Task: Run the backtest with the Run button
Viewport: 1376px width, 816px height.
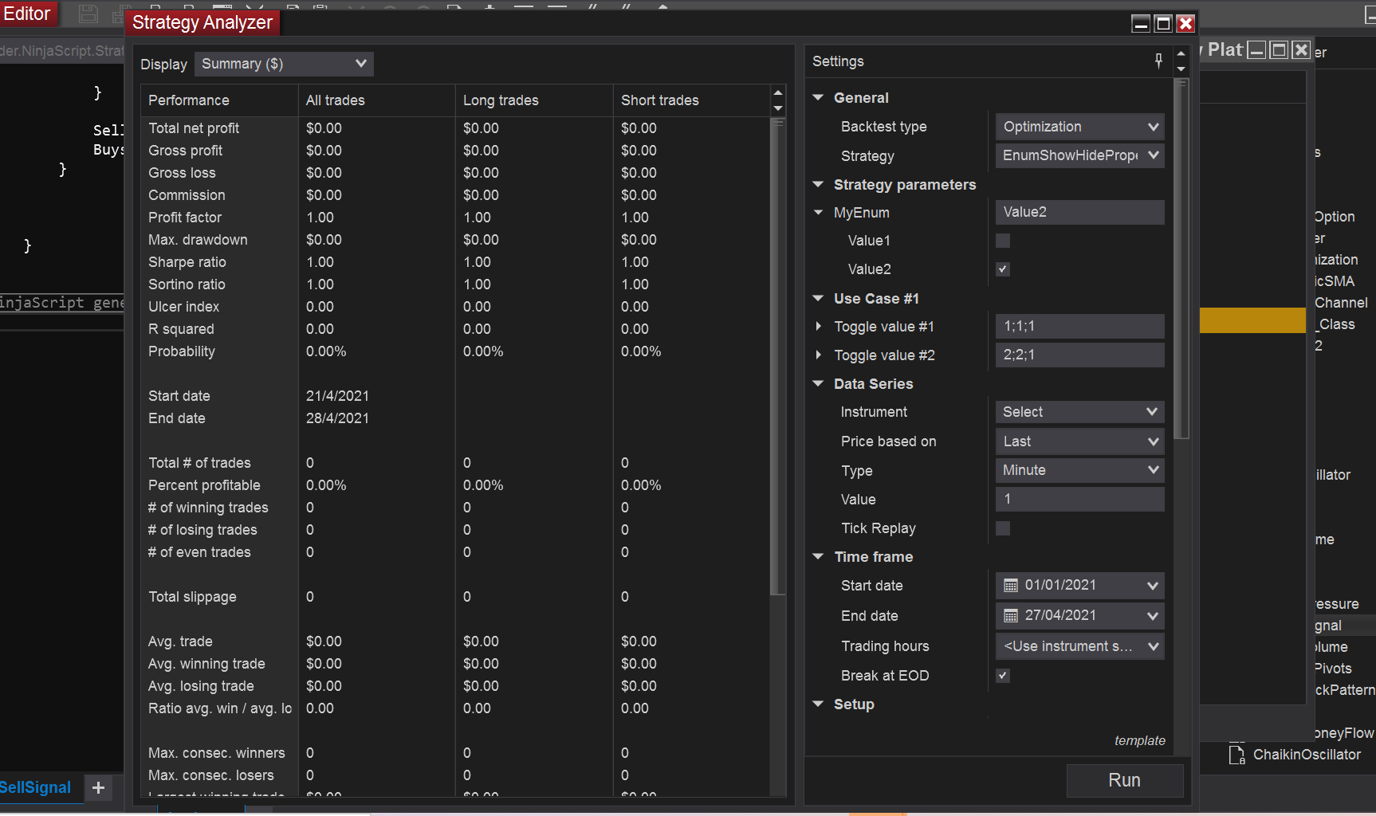Action: click(x=1125, y=781)
